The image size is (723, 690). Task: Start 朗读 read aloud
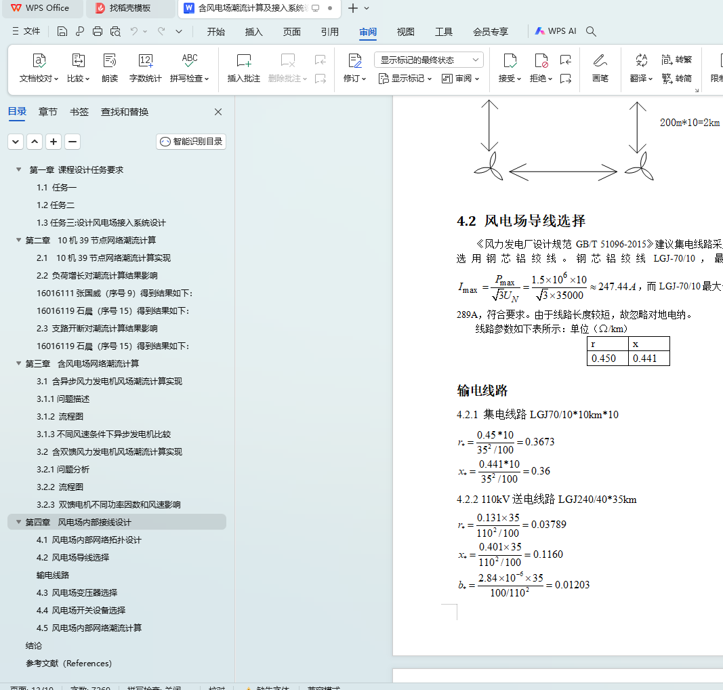point(110,68)
